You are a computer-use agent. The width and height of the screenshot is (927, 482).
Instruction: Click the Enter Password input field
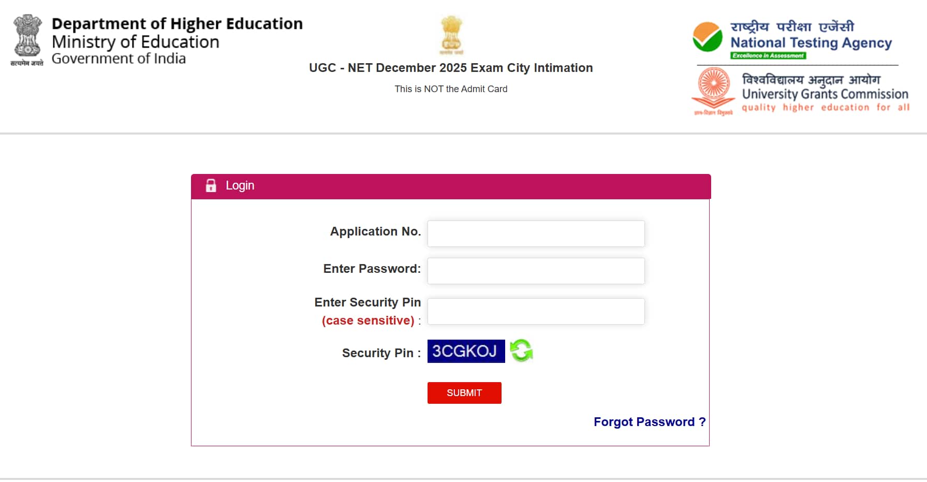pyautogui.click(x=536, y=271)
